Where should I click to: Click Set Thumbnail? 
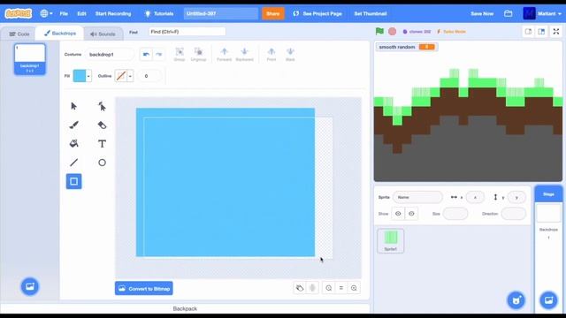click(x=371, y=14)
